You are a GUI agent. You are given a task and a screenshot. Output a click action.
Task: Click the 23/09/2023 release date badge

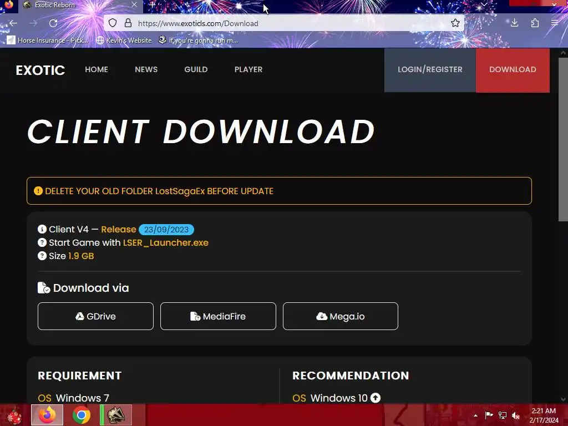pyautogui.click(x=166, y=230)
